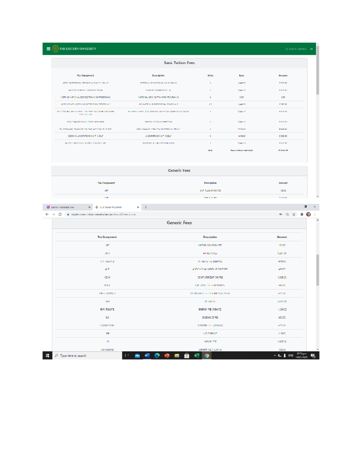Open Chrome profile avatar
Viewport: 362px width, 469px height.
coord(308,214)
